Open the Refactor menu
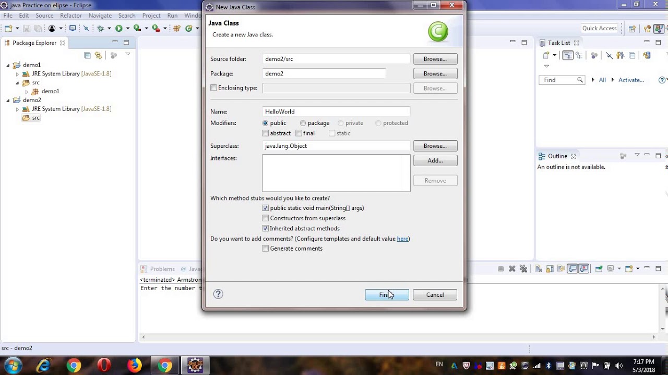 (x=71, y=16)
